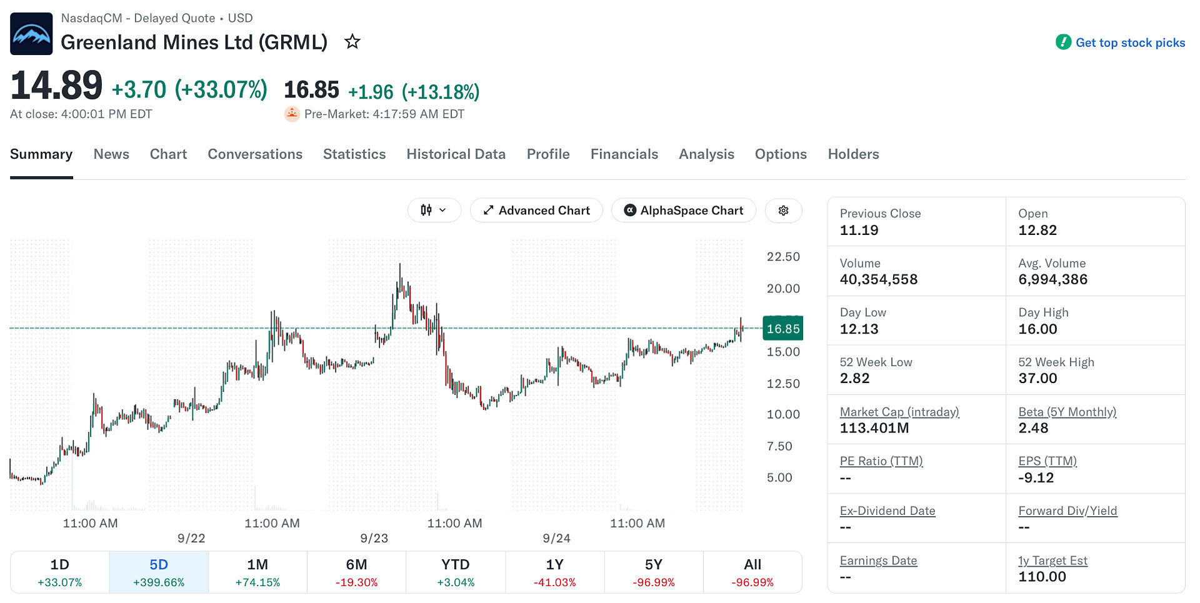Click the AlphaSpace Chart logo icon
1200x603 pixels.
pyautogui.click(x=630, y=211)
